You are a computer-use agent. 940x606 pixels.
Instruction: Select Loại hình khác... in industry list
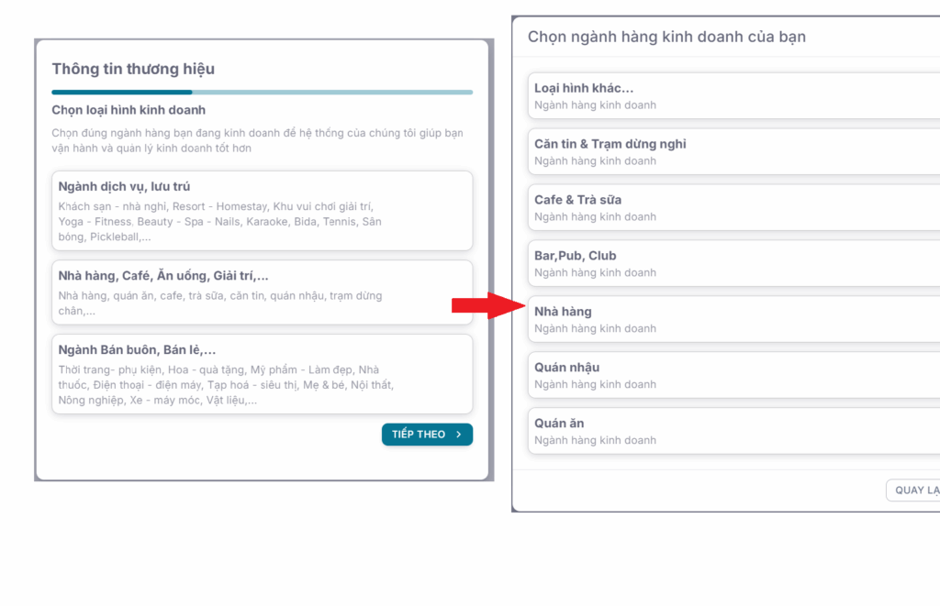[733, 96]
